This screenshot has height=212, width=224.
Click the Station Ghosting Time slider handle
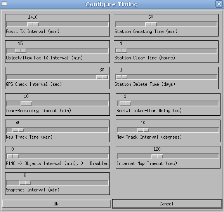pos(151,24)
